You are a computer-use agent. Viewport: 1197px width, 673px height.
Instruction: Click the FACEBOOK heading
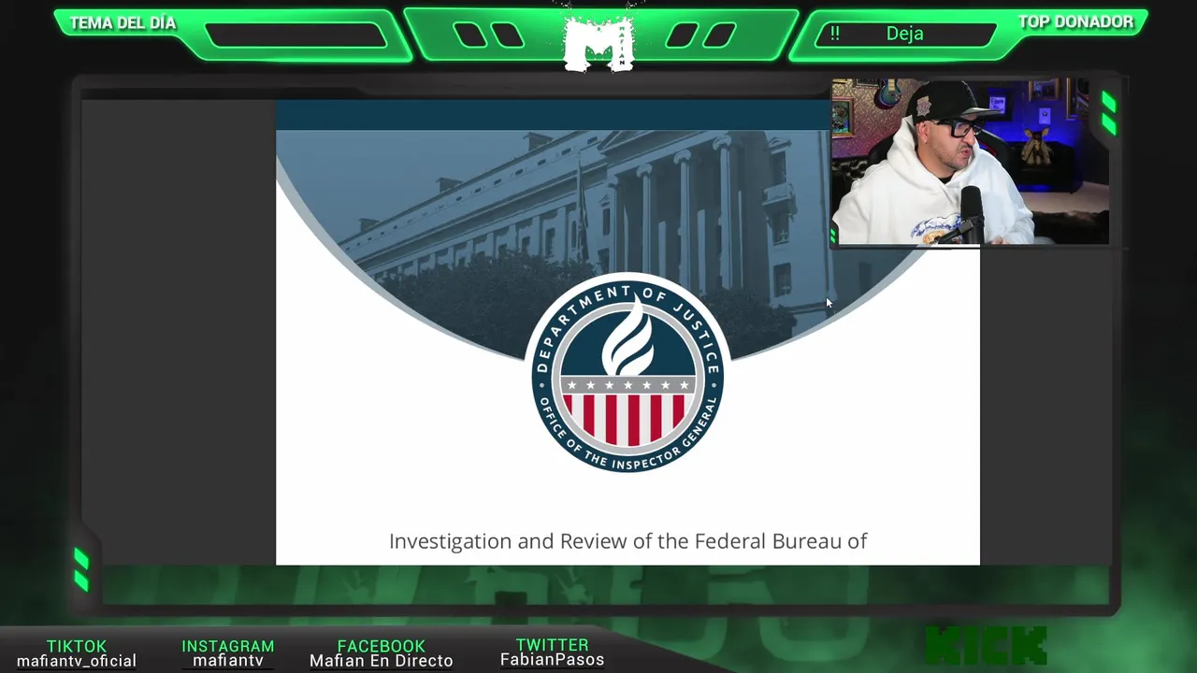click(382, 646)
